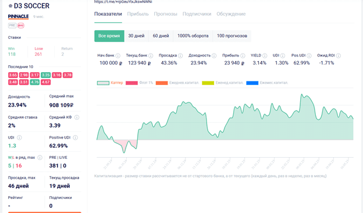Toggle Каппер series in chart legend
The height and width of the screenshot is (213, 363).
pos(110,83)
